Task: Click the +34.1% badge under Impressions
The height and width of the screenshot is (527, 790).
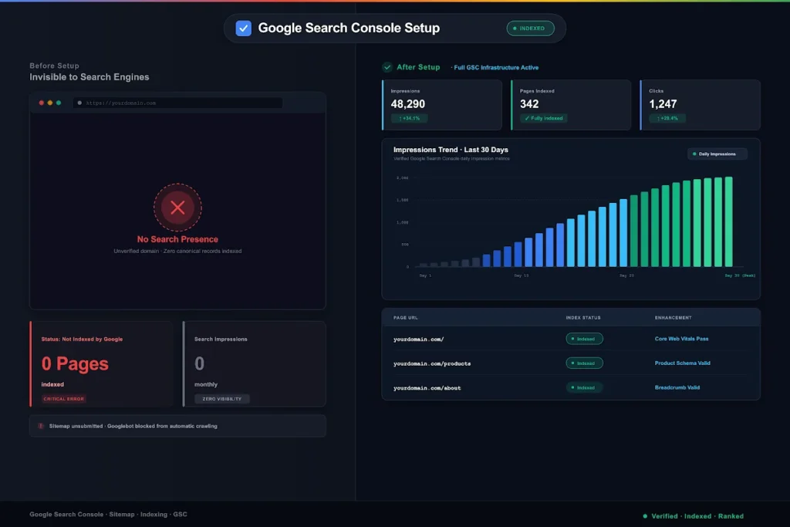Action: click(409, 118)
